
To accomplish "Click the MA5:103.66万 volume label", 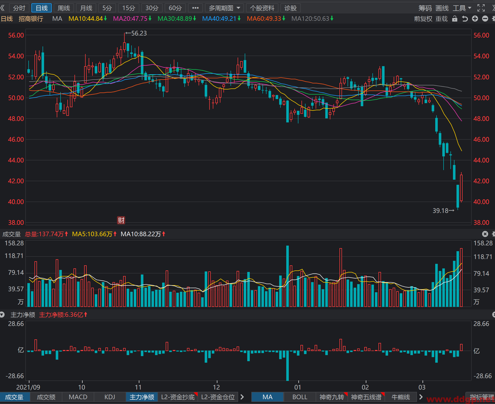I will click(94, 234).
